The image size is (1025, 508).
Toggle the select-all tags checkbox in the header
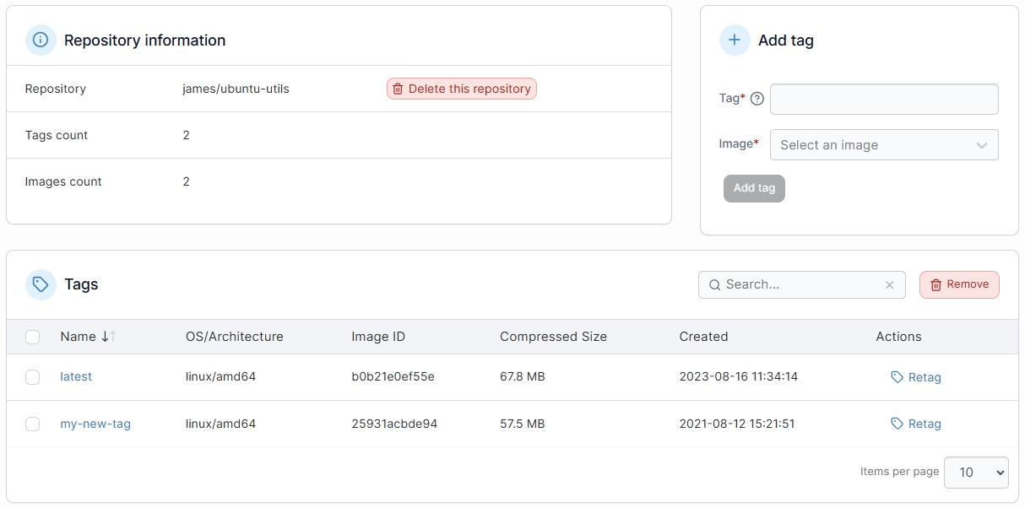coord(33,338)
